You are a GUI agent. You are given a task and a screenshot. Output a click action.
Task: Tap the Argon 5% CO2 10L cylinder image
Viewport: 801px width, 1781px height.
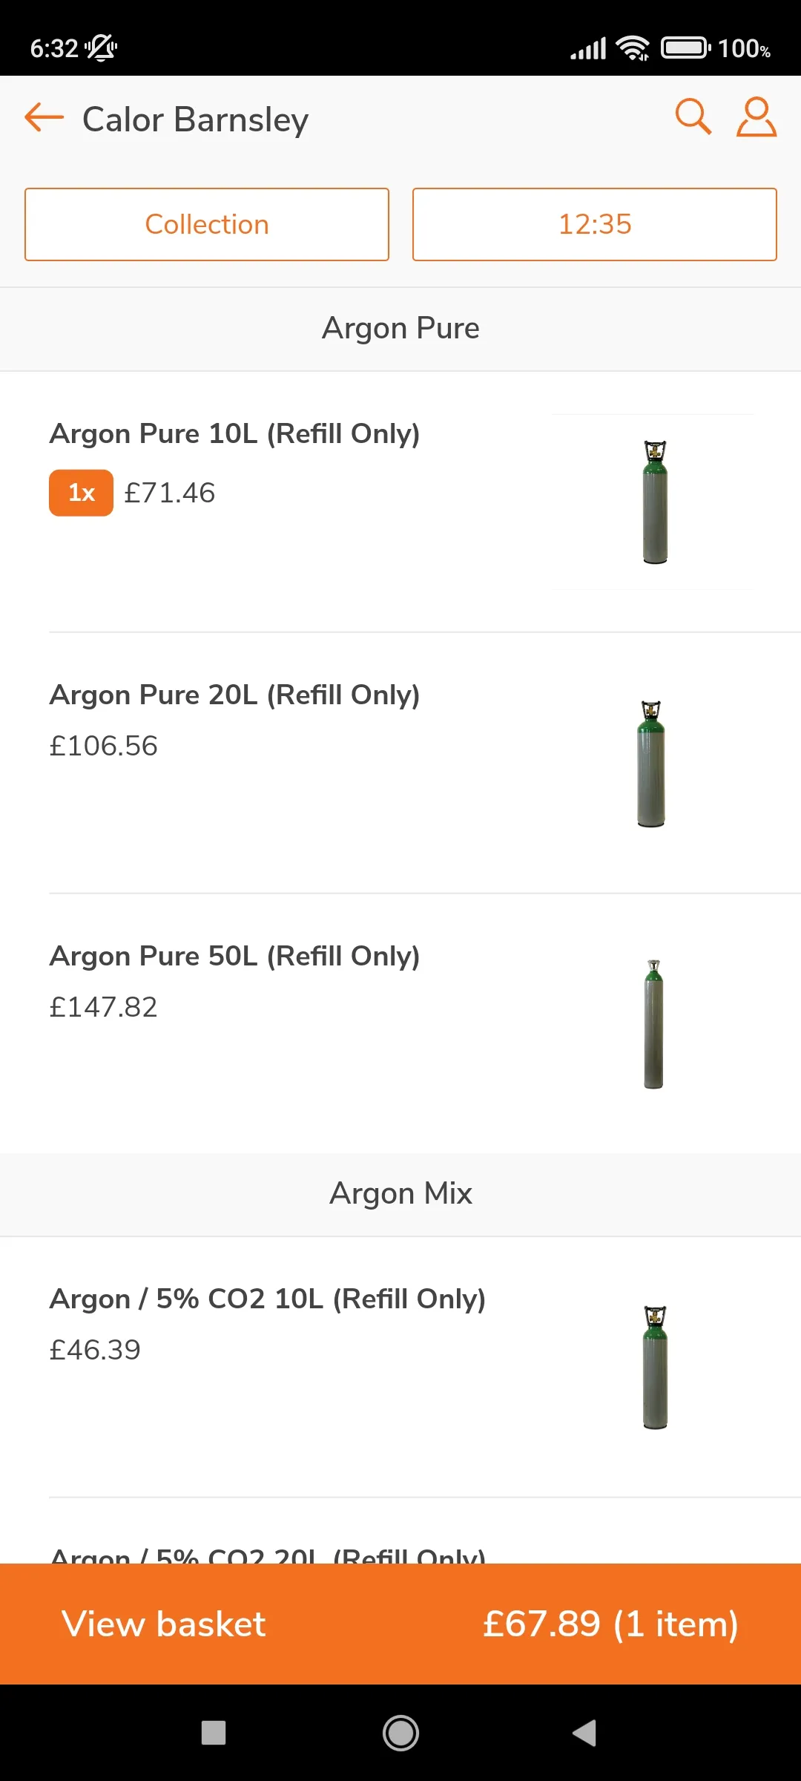click(655, 1367)
